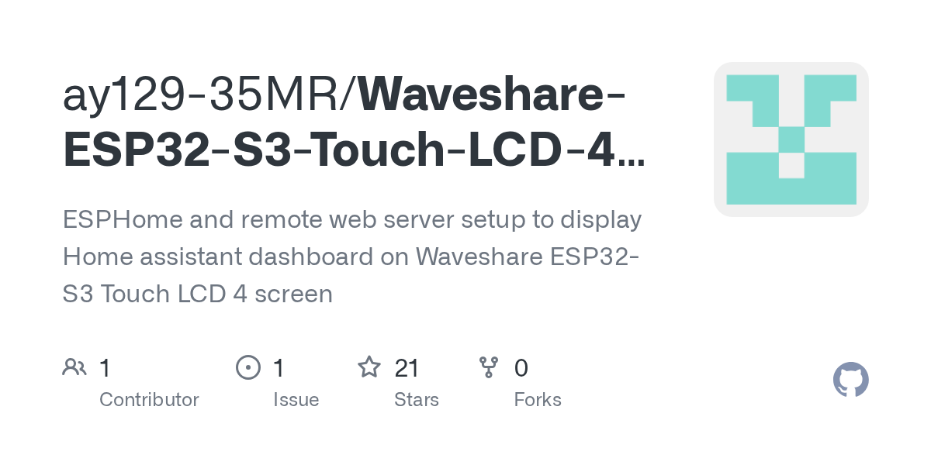Click the Issue label text
This screenshot has height=465, width=931.
click(296, 400)
